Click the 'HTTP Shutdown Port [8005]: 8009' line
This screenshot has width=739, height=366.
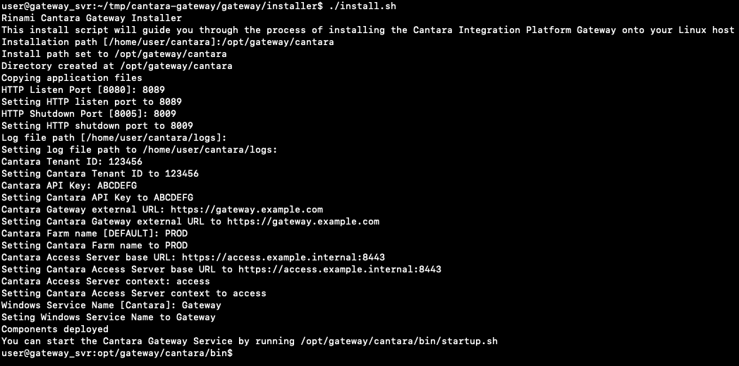pyautogui.click(x=89, y=113)
